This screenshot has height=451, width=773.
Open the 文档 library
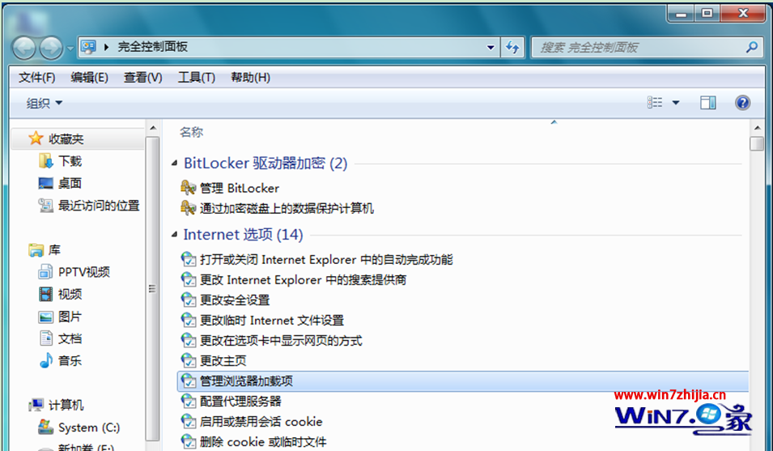point(70,338)
